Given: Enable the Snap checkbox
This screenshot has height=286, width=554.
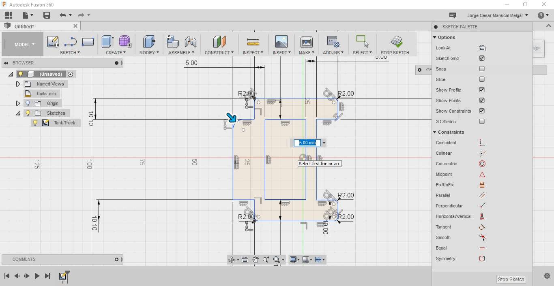Looking at the screenshot, I should pyautogui.click(x=482, y=69).
